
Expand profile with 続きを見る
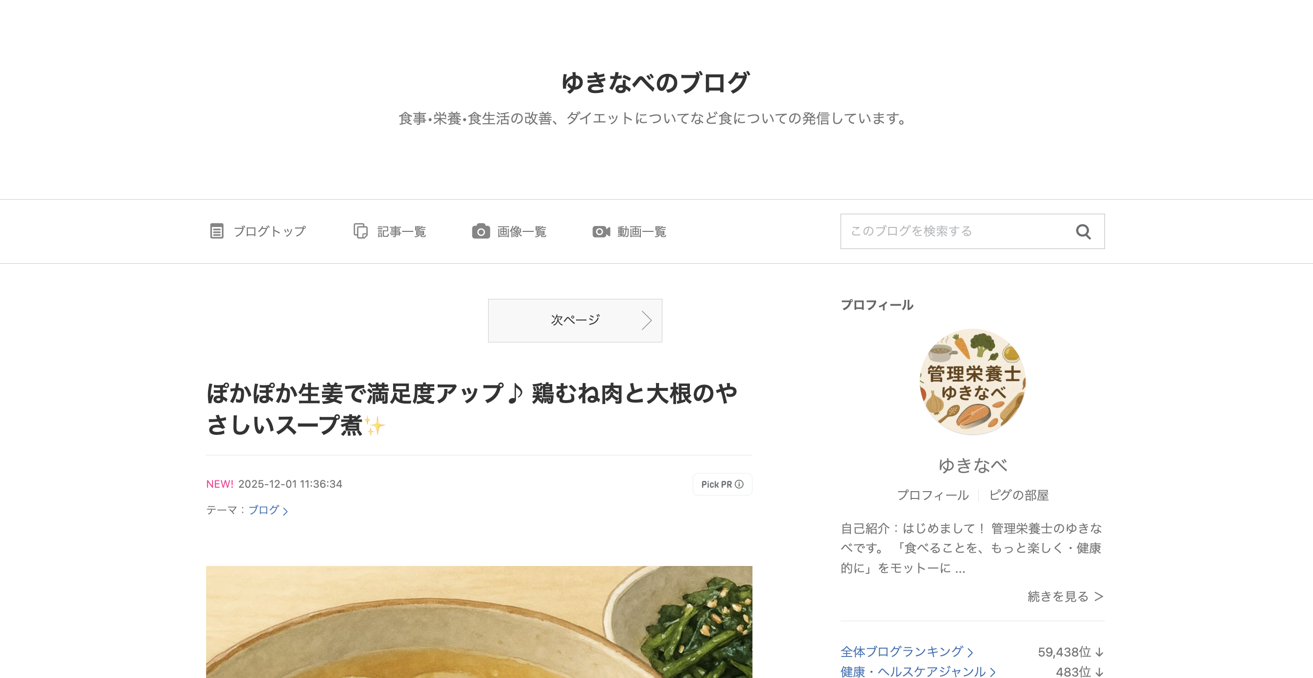[1065, 596]
